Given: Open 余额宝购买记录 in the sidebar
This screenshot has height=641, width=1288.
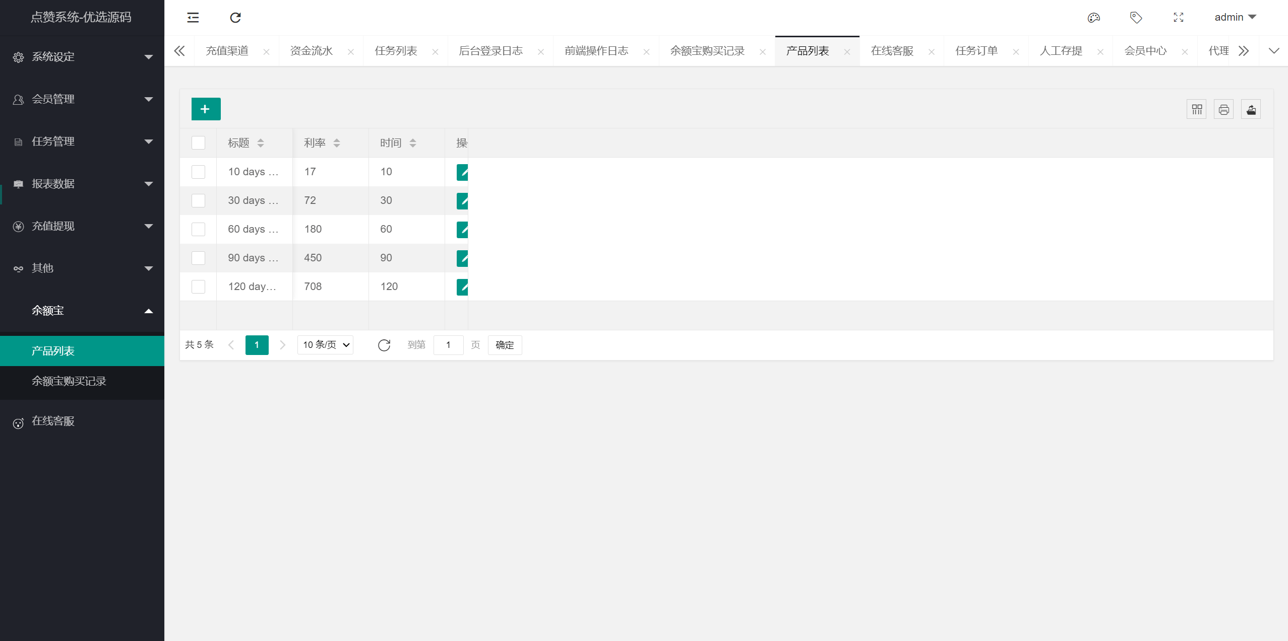Looking at the screenshot, I should point(69,381).
